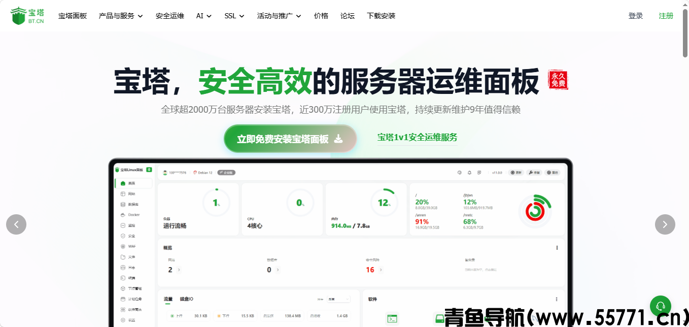Image resolution: width=689 pixels, height=327 pixels.
Task: Expand the 产品与服务 dropdown menu
Action: [121, 16]
